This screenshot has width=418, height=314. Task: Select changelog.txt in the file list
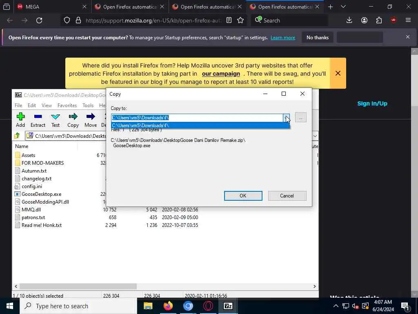pos(36,179)
